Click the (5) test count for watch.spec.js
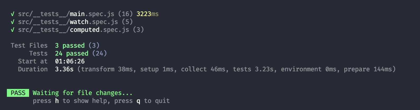 [127, 22]
